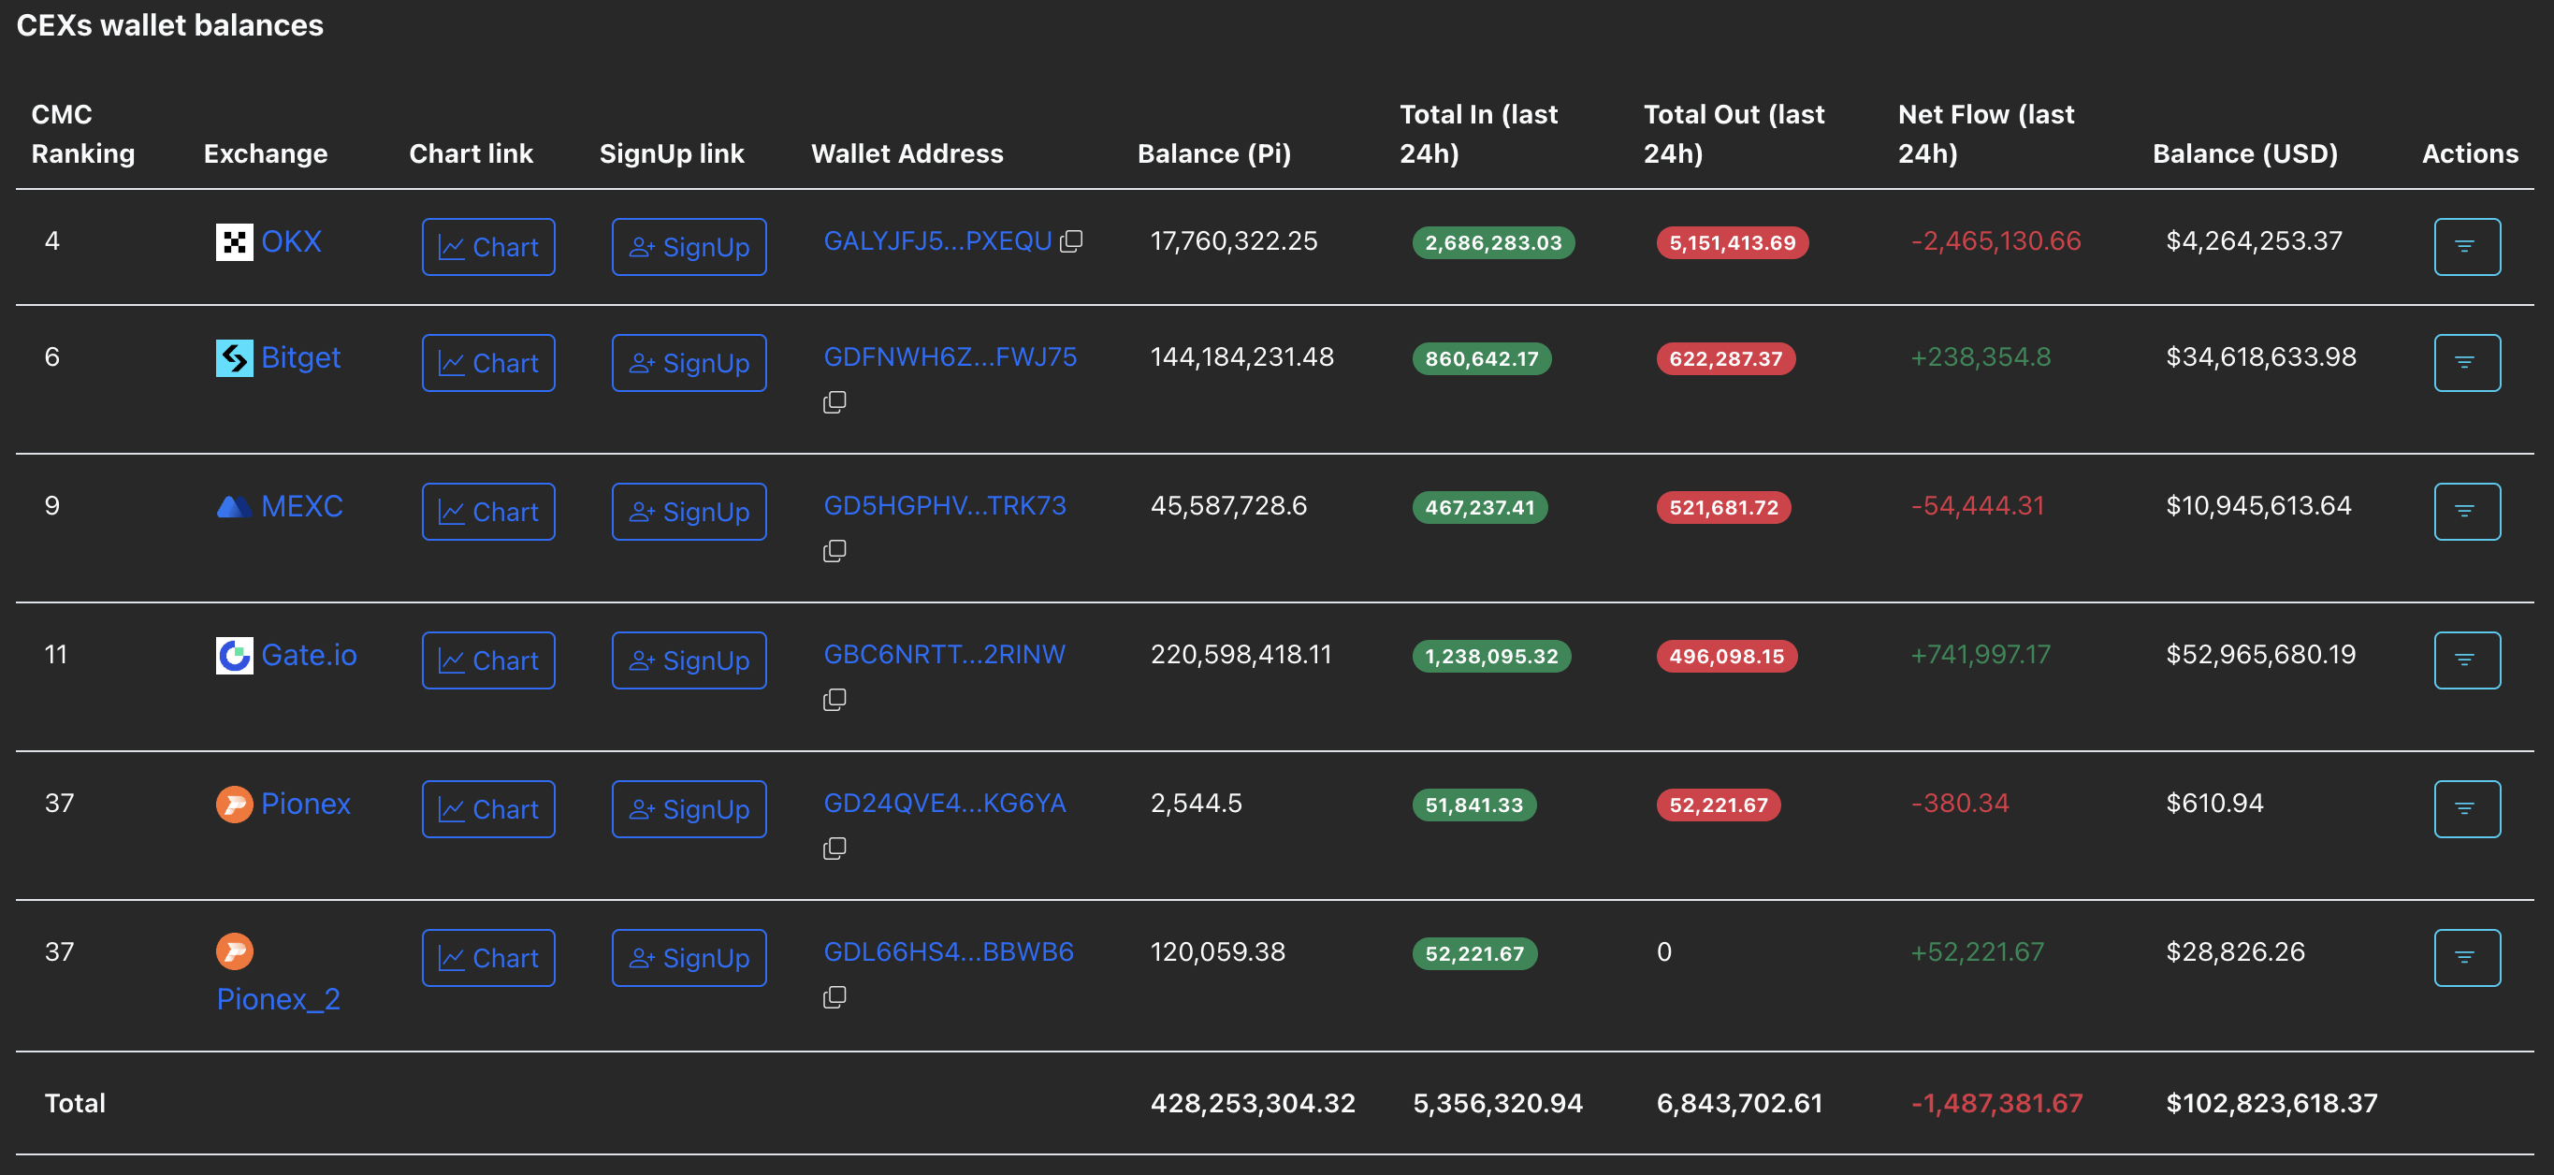Copy the Pionex_2 wallet address icon
2554x1175 pixels.
point(834,996)
